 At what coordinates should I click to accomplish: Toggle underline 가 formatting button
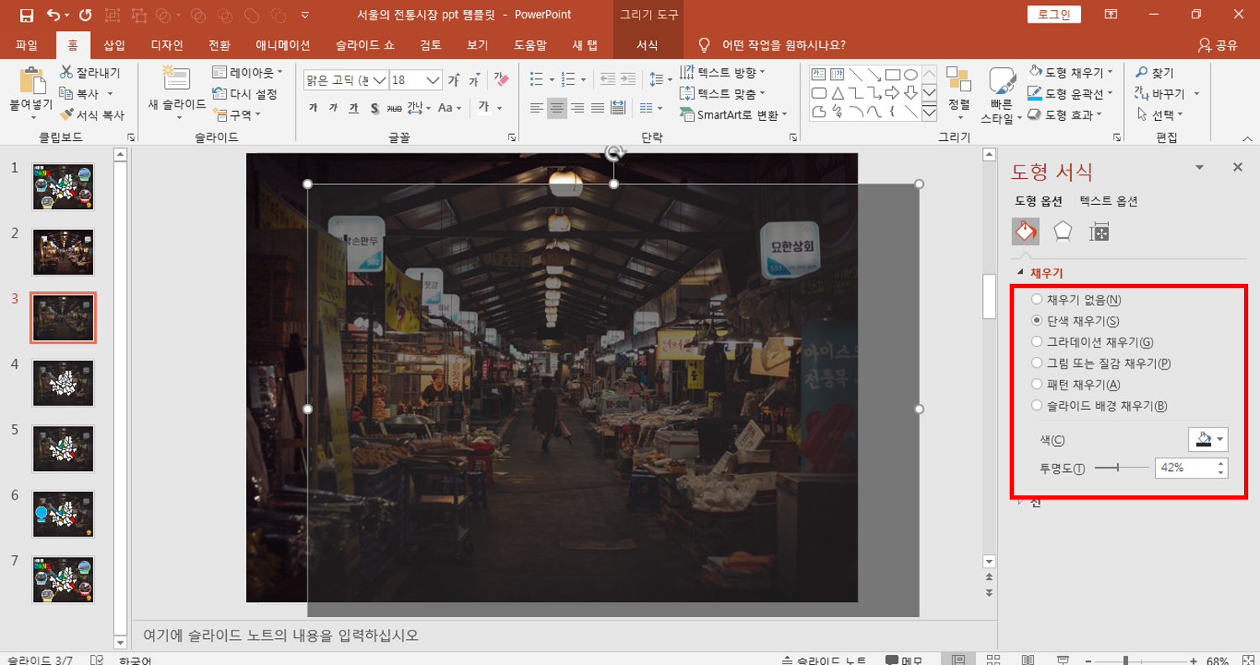[x=354, y=107]
